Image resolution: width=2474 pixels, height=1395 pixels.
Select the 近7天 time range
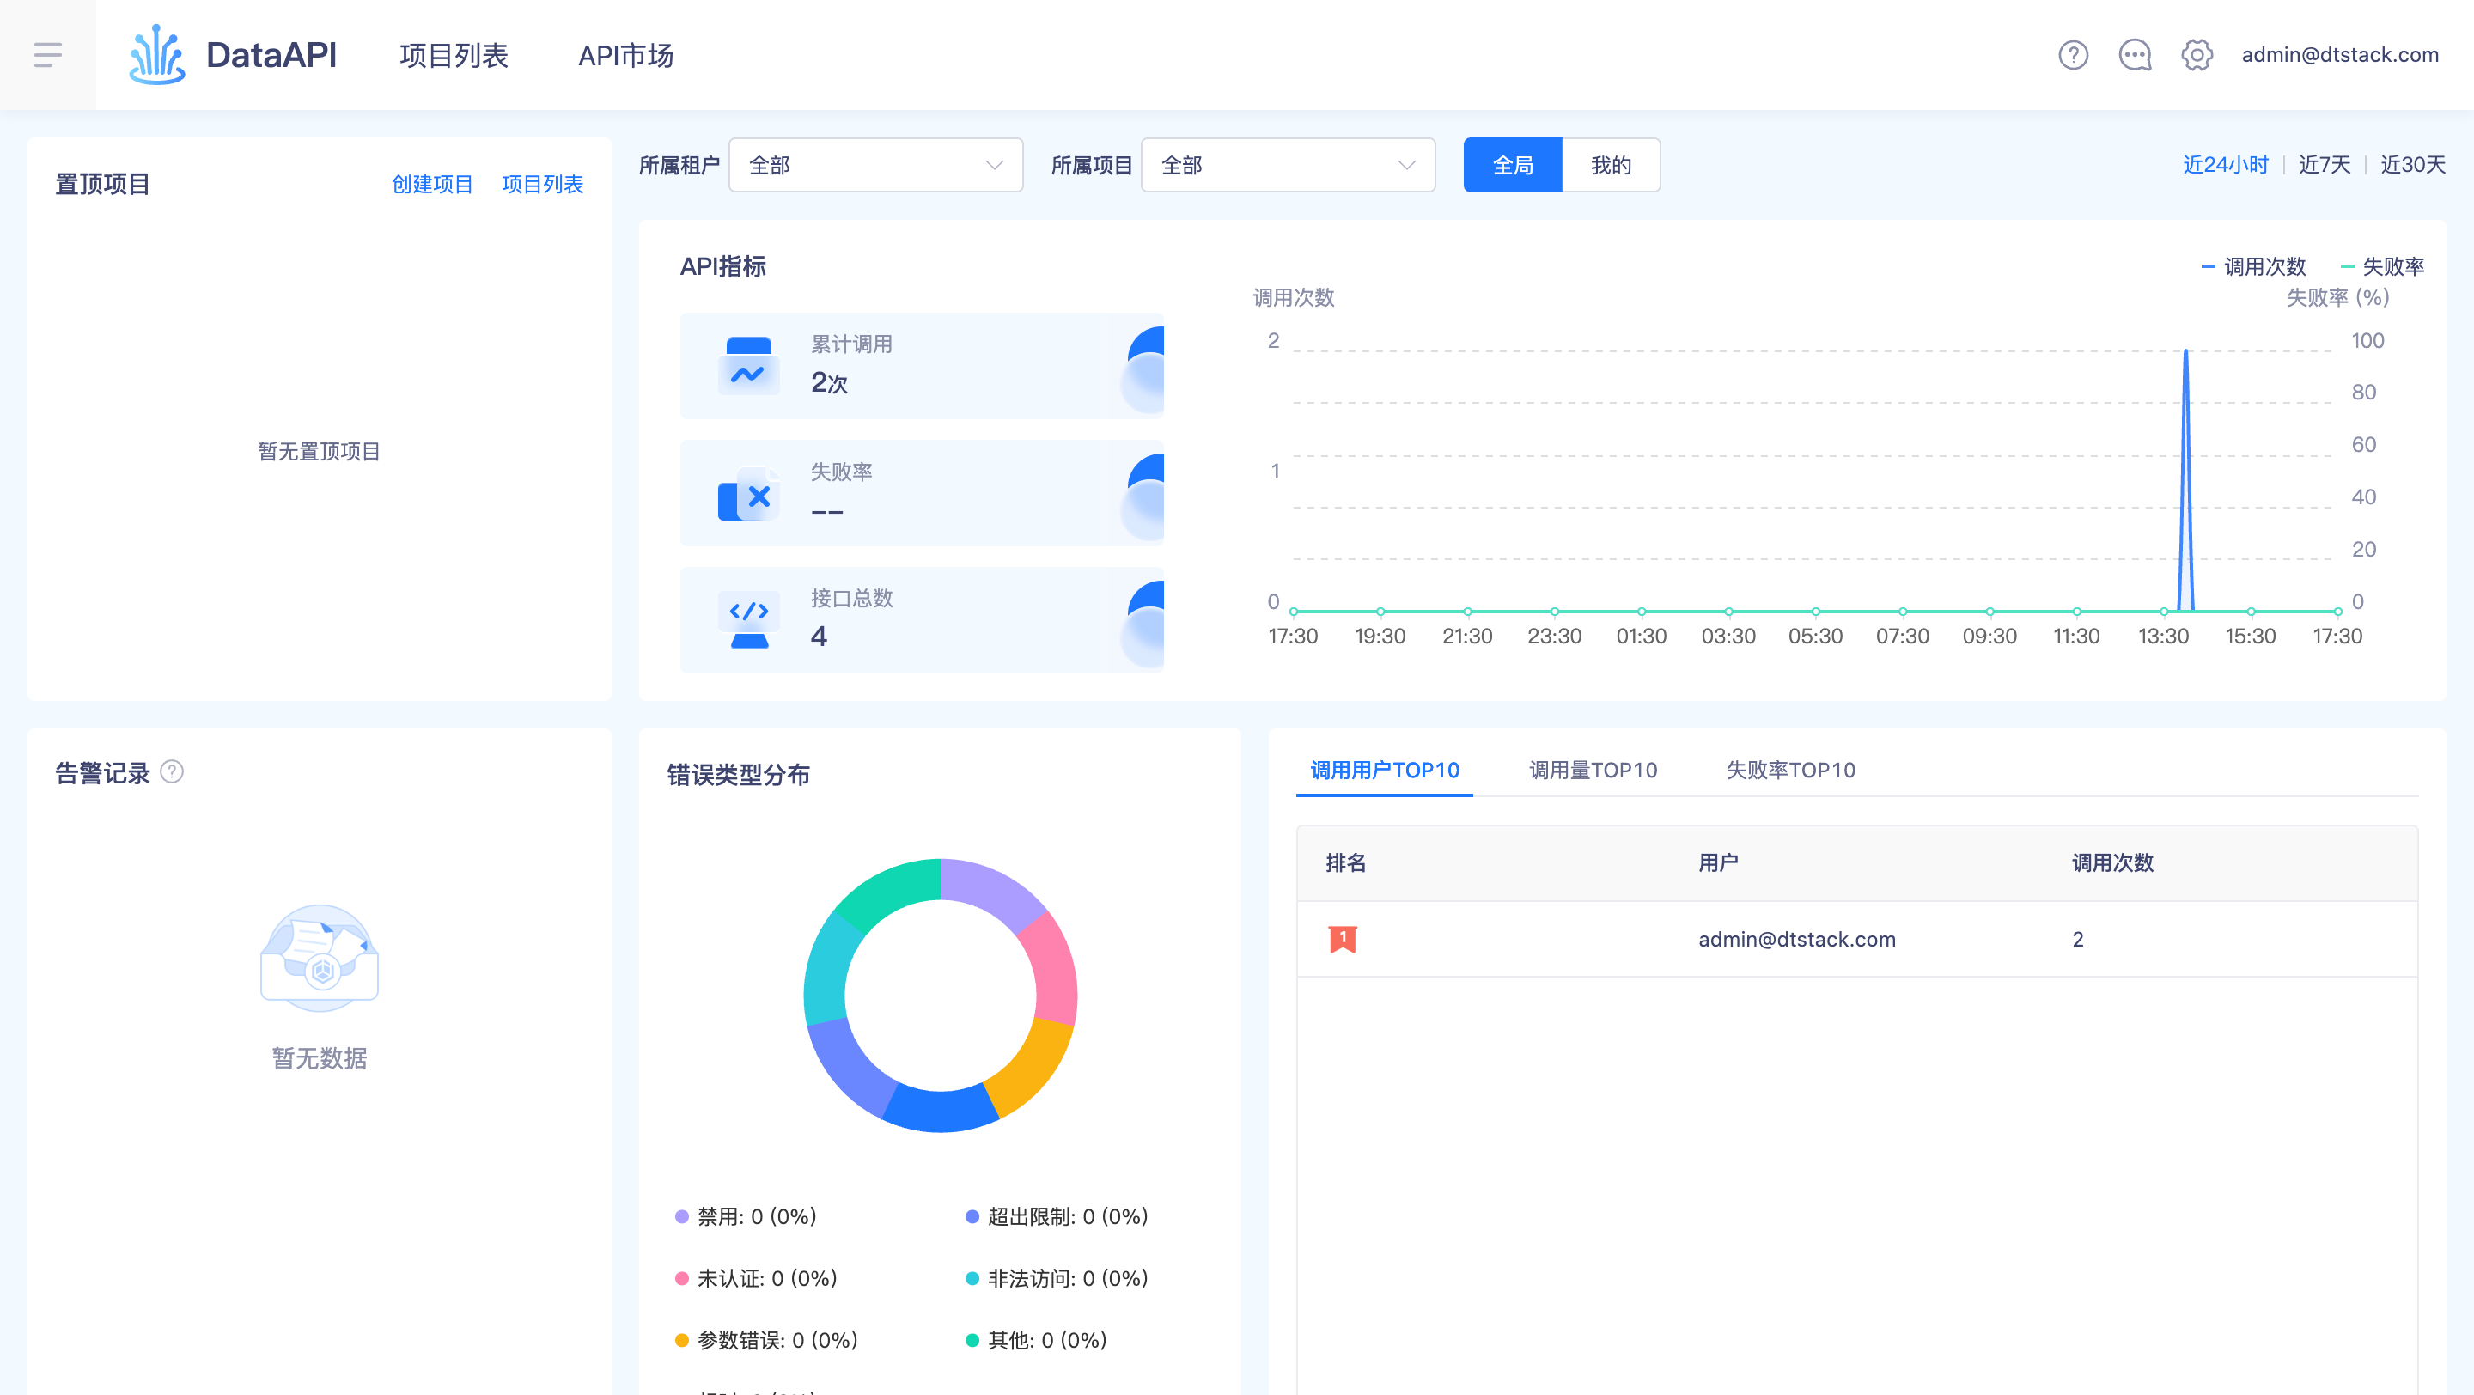[2323, 164]
